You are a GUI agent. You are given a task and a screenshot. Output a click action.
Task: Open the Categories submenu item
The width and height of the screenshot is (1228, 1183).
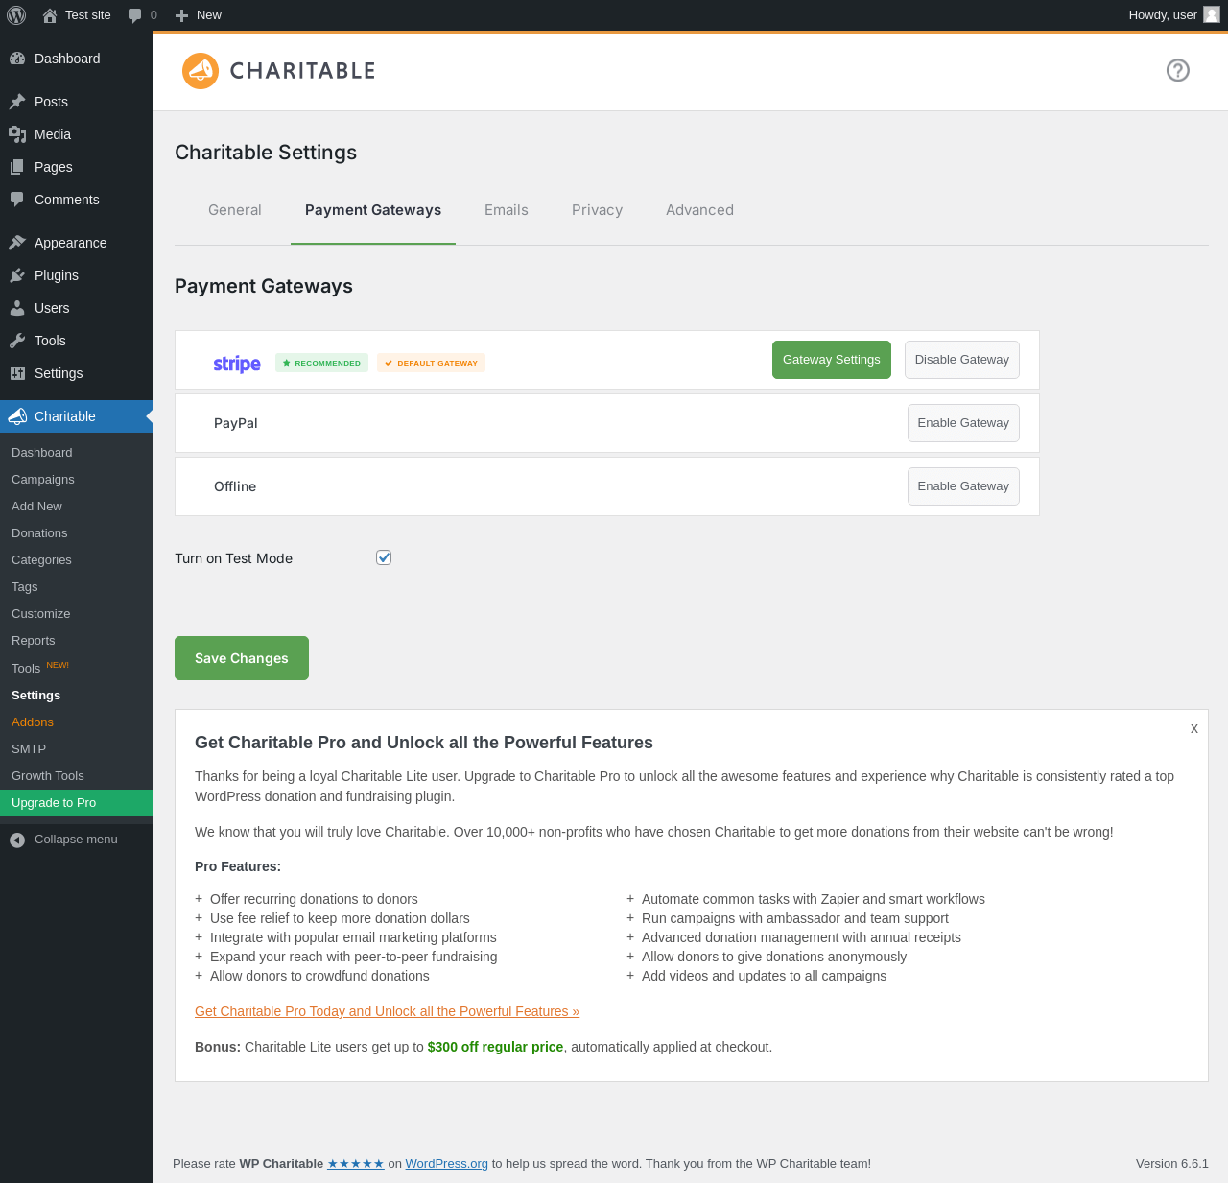[77, 560]
